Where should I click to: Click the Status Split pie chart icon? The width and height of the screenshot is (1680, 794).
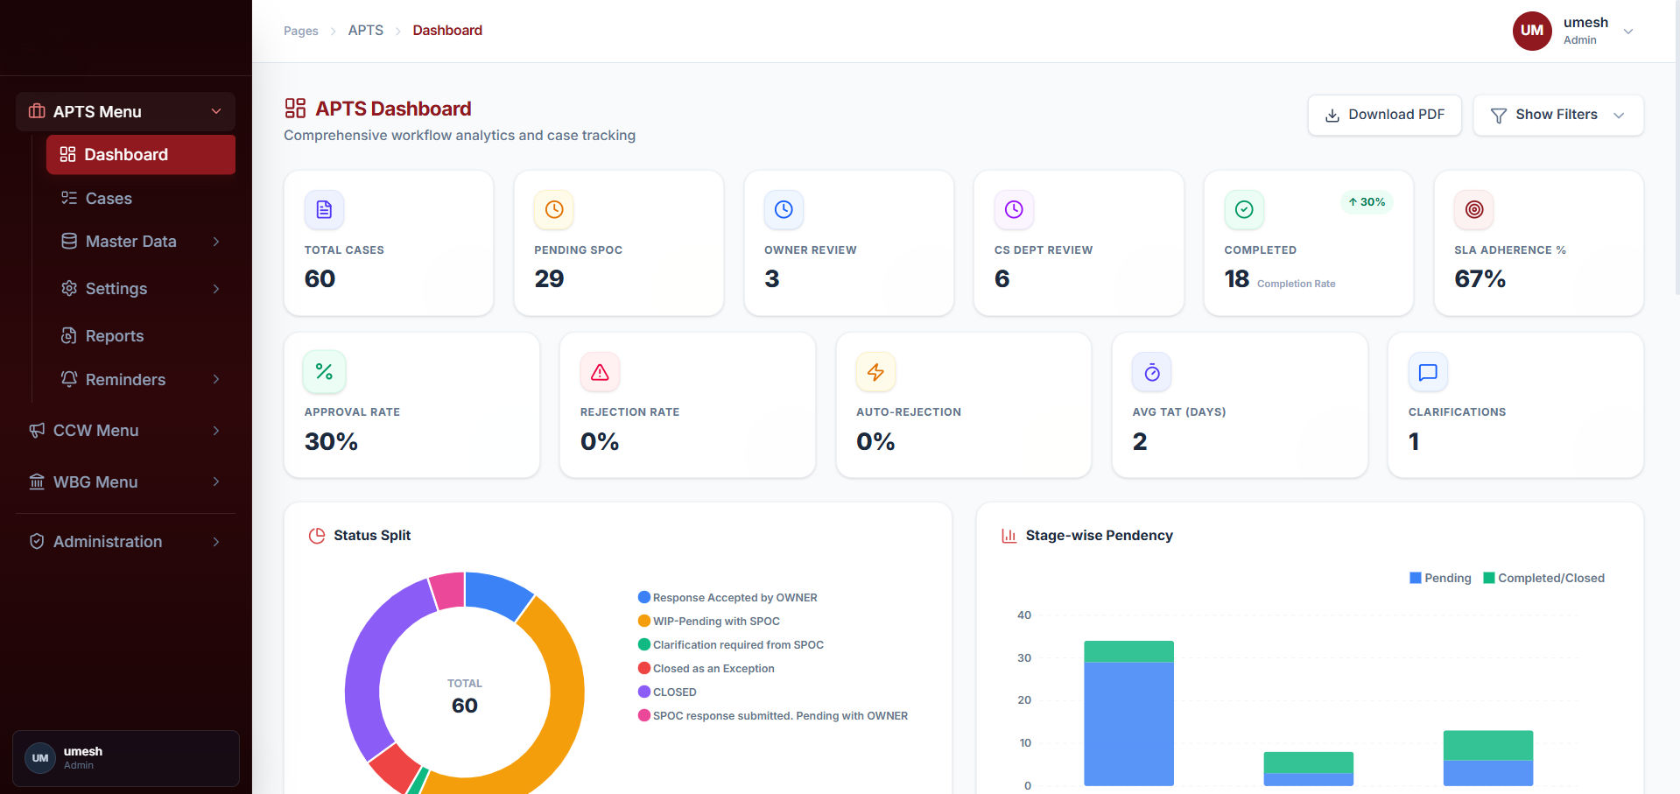click(x=317, y=536)
